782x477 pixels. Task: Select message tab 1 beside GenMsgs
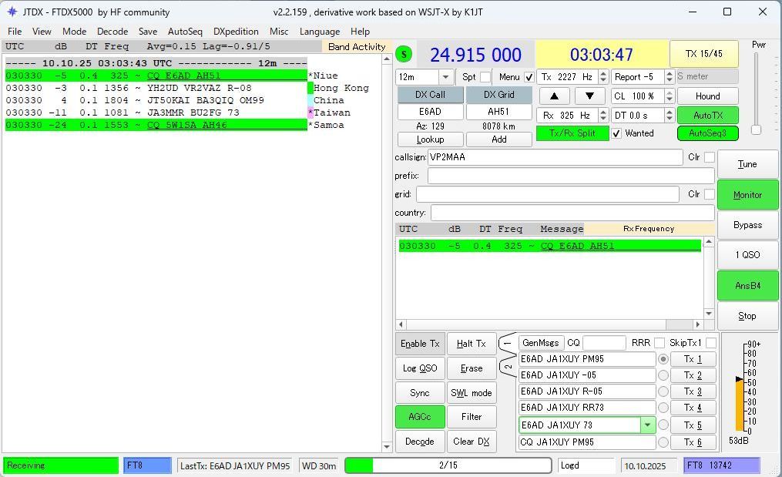pos(507,343)
